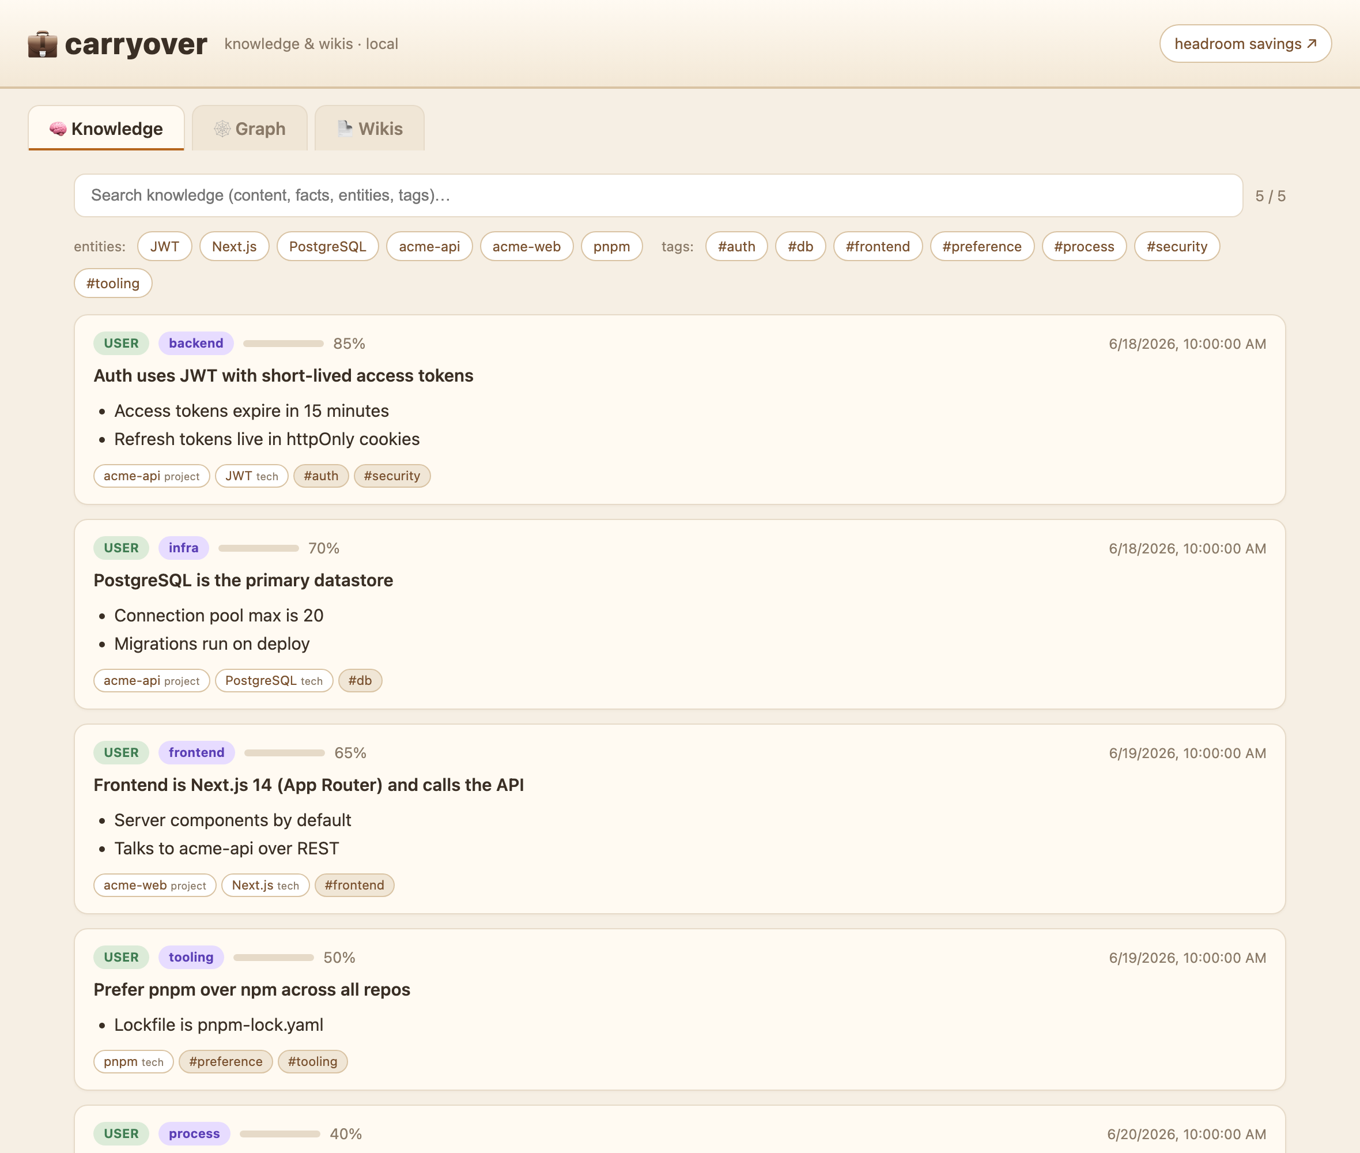Click the 'acme-web project' chip in frontend card
This screenshot has height=1153, width=1360.
point(155,885)
